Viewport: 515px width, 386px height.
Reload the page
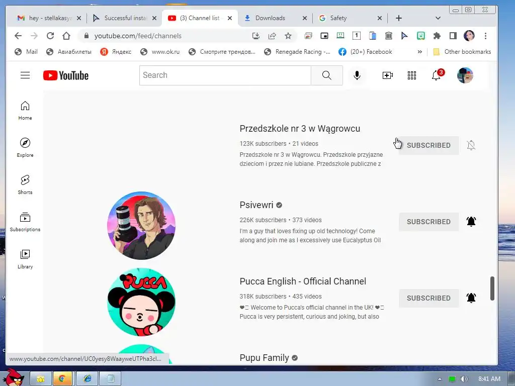[x=50, y=36]
